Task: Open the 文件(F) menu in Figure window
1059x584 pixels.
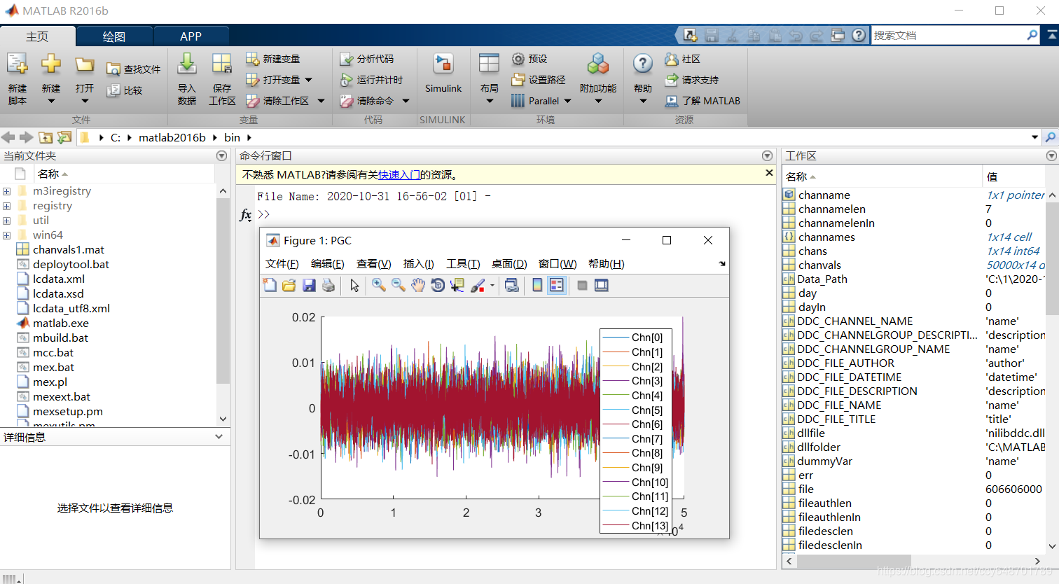Action: (282, 264)
